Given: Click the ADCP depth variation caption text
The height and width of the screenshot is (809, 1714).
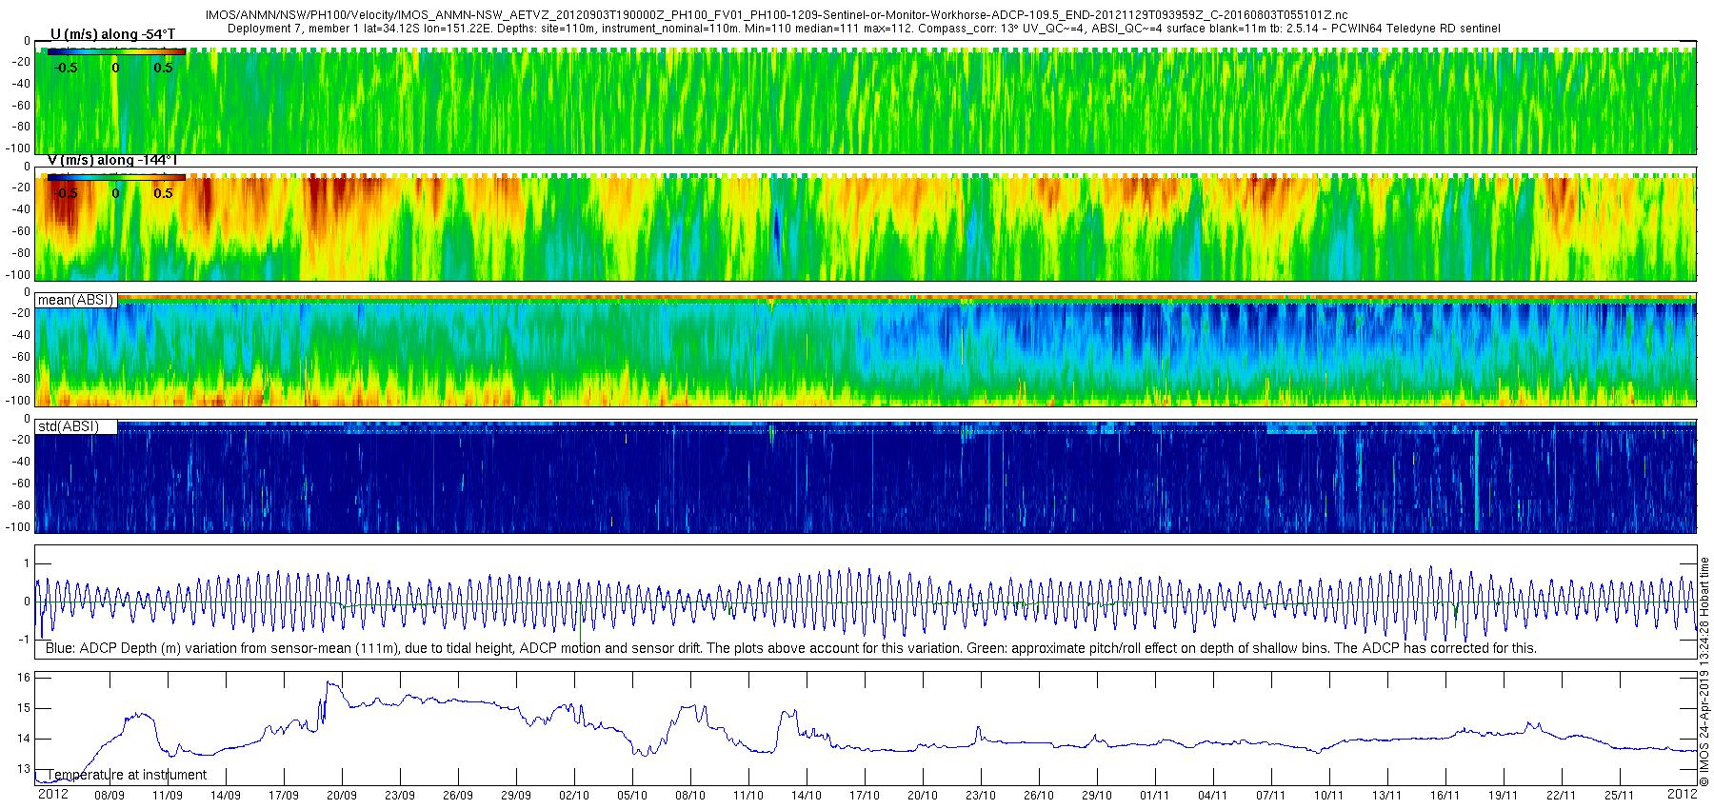Looking at the screenshot, I should [x=791, y=648].
